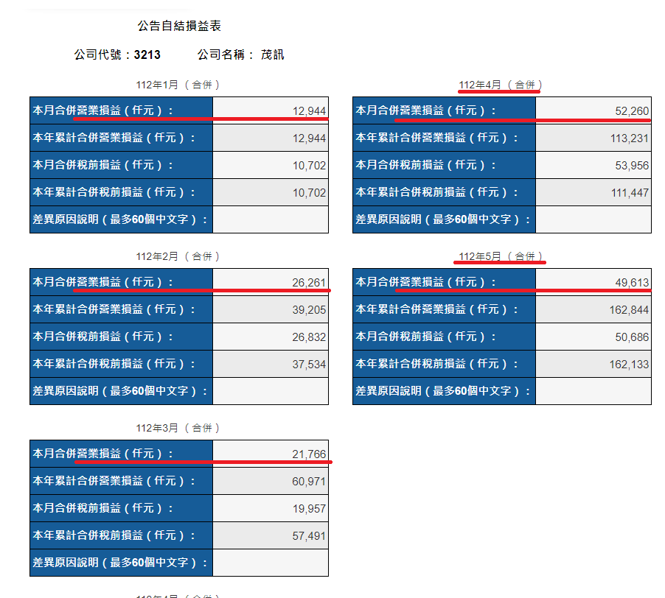Screen dimensions: 665x598
Task: Click the 112年1月 (合併) table heading
Action: point(178,85)
